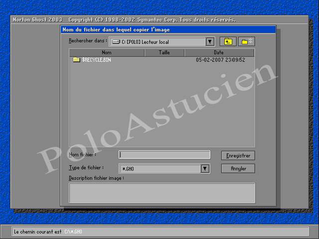Click the C: [POLO] Lecteur local combo box
This screenshot has height=239, width=319.
[x=162, y=42]
